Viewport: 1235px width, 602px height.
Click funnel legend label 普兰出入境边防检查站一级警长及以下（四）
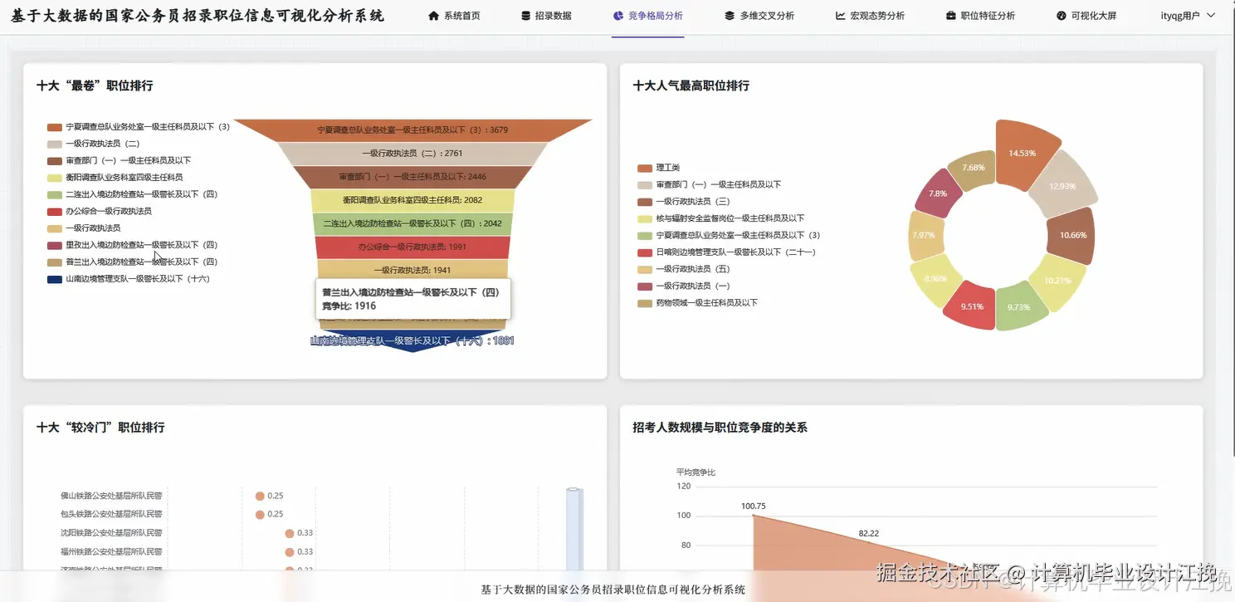pos(142,262)
